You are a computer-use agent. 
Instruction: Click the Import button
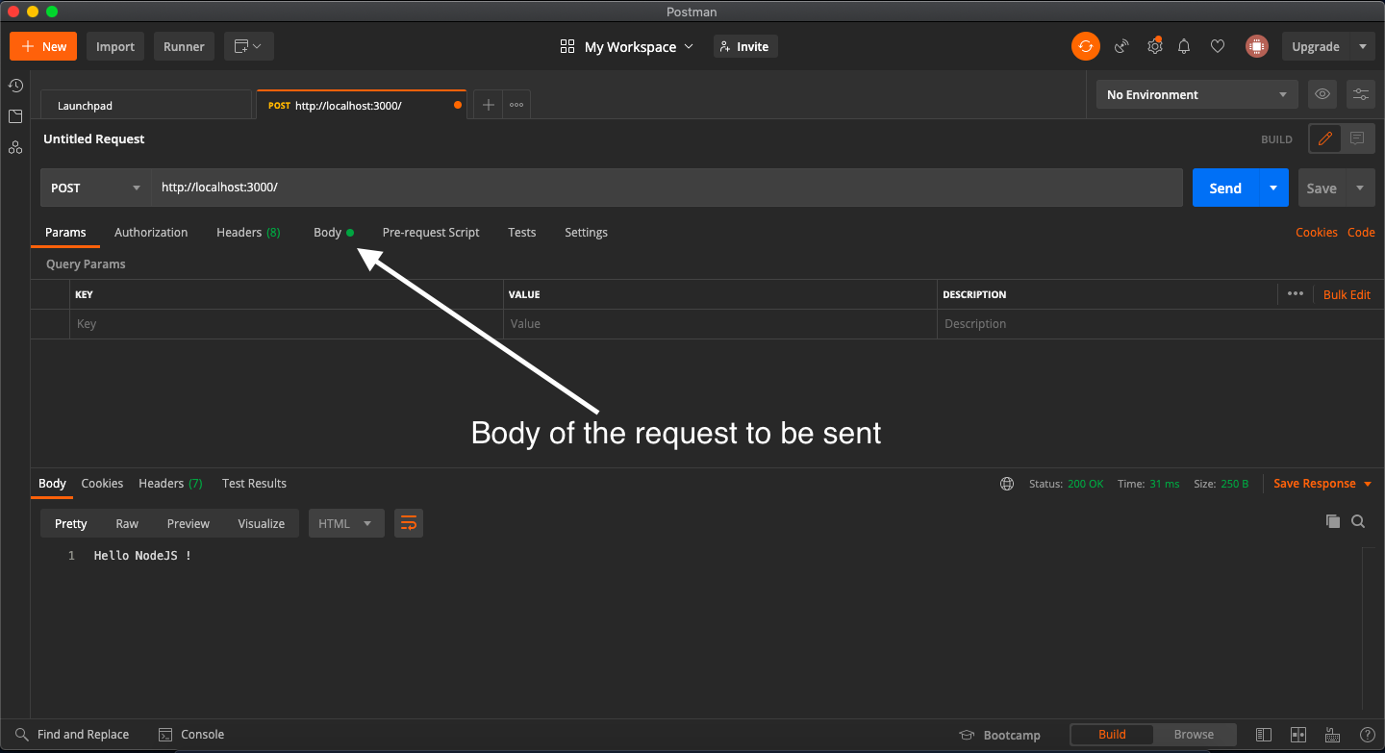[115, 46]
